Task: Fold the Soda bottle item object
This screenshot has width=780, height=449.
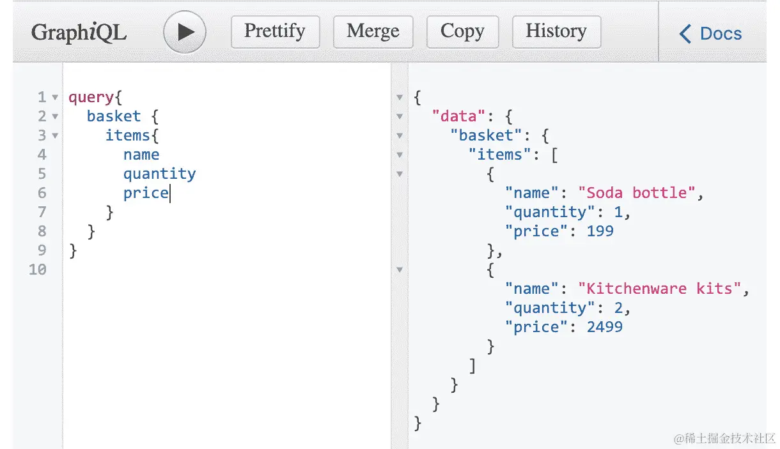Action: point(400,174)
